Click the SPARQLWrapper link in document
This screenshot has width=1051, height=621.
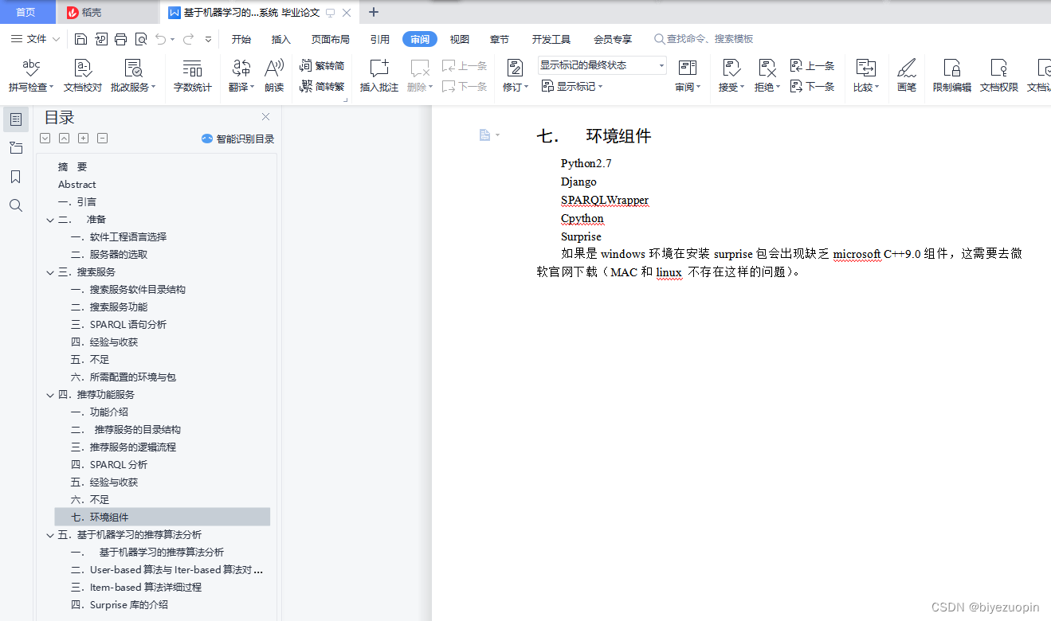coord(604,200)
